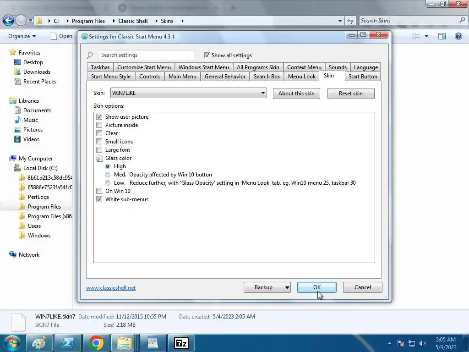Screen dimensions: 469x352
Task: Click the Explorer help question icon
Action: [x=458, y=36]
